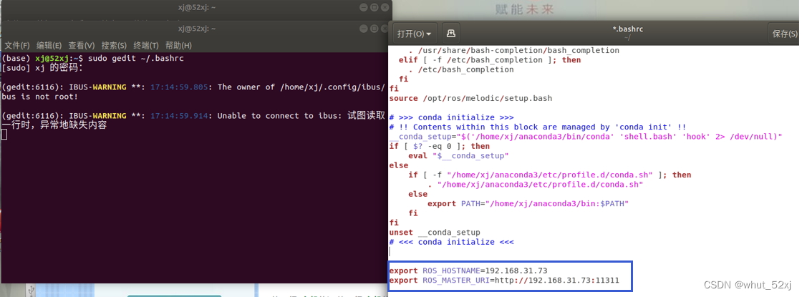The width and height of the screenshot is (802, 297).
Task: Click the '[sudo] xj 的密码:' line
Action: [x=42, y=67]
